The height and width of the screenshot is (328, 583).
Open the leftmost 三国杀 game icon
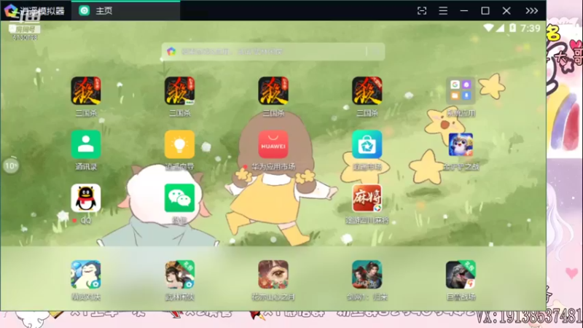click(x=86, y=90)
